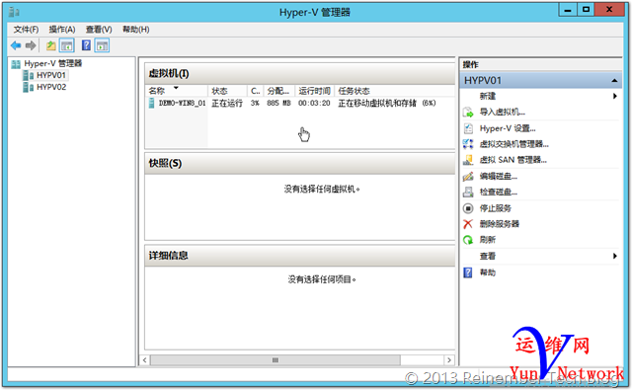
Task: Open Hyper-V 设置... action
Action: click(x=508, y=128)
